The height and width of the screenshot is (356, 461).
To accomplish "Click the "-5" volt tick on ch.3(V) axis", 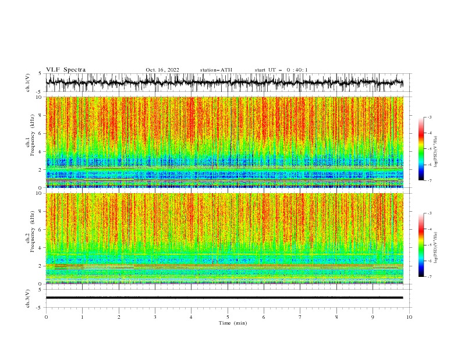I will (x=40, y=308).
